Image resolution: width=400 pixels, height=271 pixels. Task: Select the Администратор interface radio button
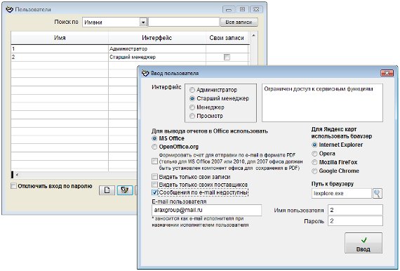tap(192, 90)
